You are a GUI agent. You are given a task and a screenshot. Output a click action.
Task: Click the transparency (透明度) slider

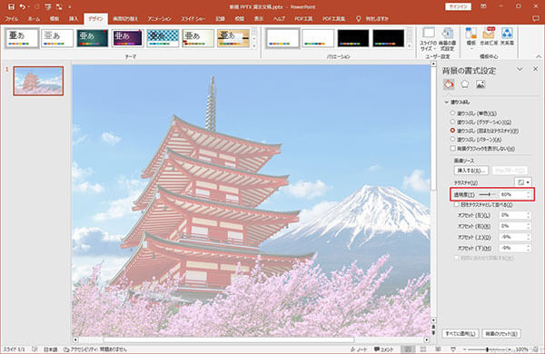click(x=487, y=194)
